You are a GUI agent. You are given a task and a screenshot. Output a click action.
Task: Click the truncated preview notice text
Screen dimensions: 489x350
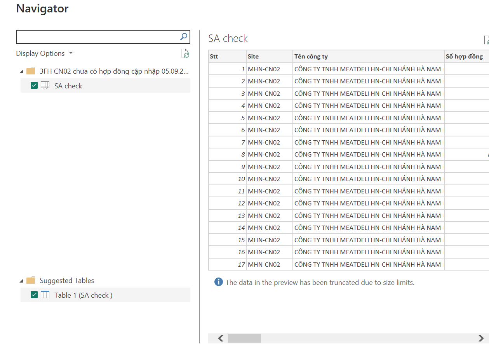point(320,282)
